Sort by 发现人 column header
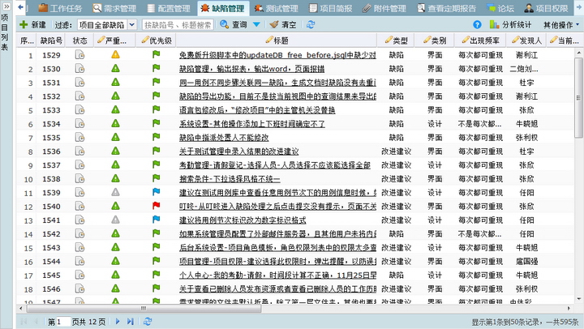This screenshot has height=329, width=584. 526,41
